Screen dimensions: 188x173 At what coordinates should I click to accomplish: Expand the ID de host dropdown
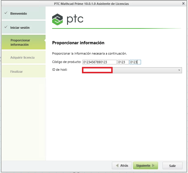point(179,70)
